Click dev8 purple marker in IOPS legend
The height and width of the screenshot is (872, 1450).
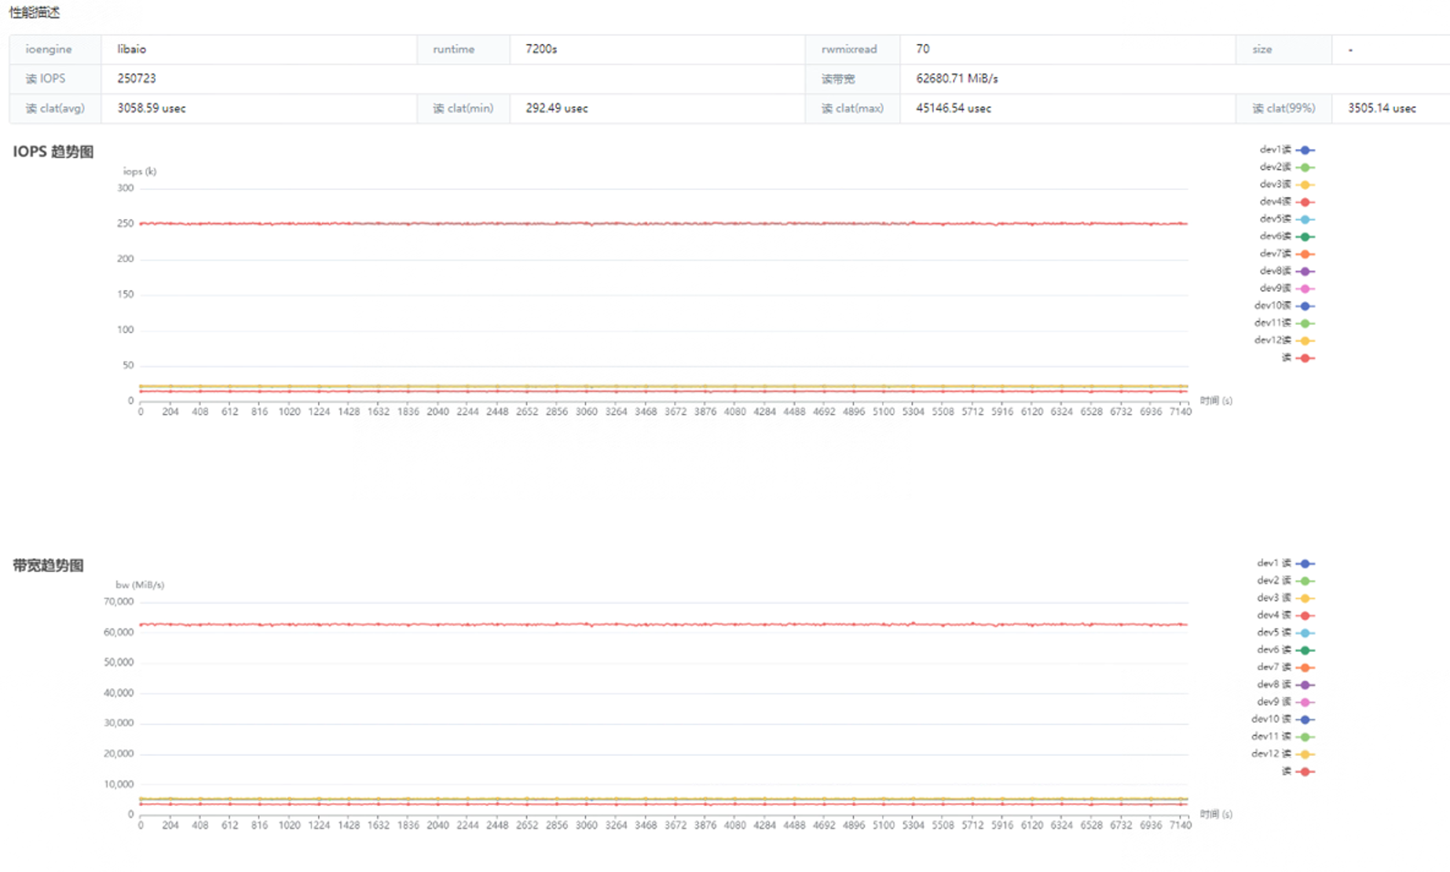(x=1305, y=271)
